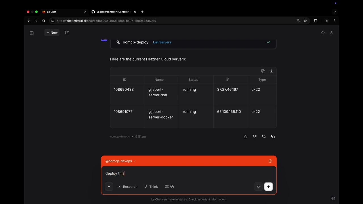Go forward in browser history

(36, 21)
